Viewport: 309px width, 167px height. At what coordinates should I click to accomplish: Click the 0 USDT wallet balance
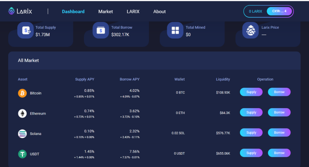point(179,153)
